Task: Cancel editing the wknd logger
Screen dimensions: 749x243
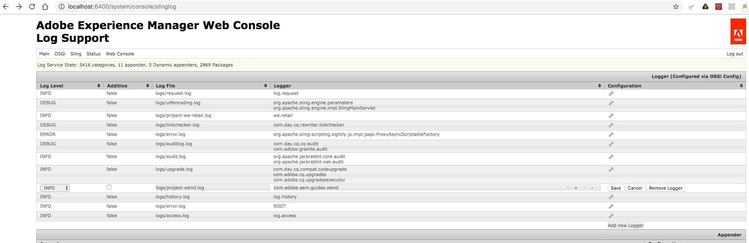Action: click(x=635, y=188)
